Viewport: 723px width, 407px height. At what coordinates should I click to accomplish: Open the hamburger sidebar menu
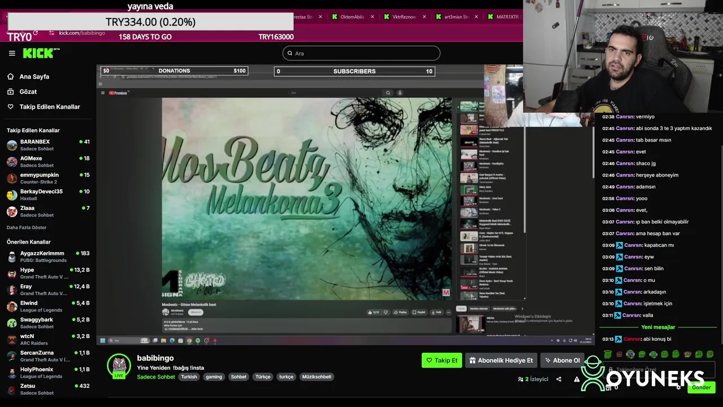[12, 53]
